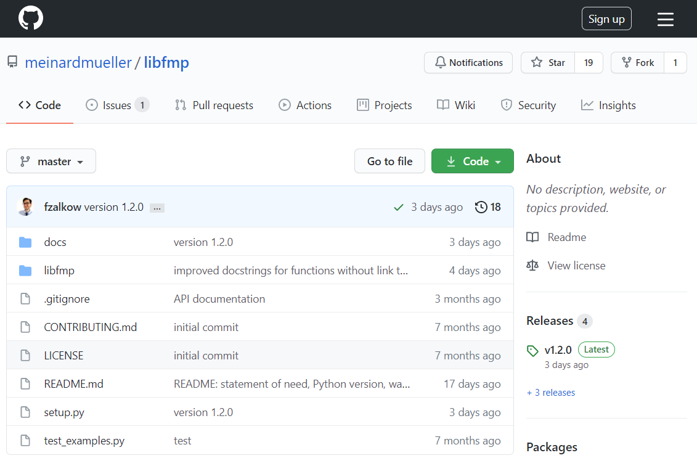The width and height of the screenshot is (697, 458).
Task: Open the docs folder
Action: [x=55, y=242]
